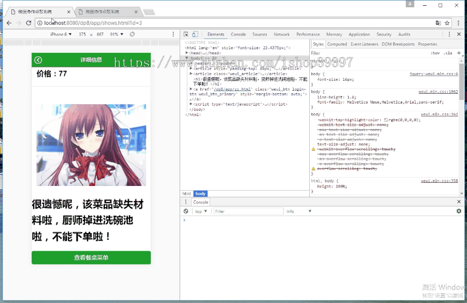Screen dimensions: 467x303
Task: Select the Console drawer tab
Action: [201, 202]
